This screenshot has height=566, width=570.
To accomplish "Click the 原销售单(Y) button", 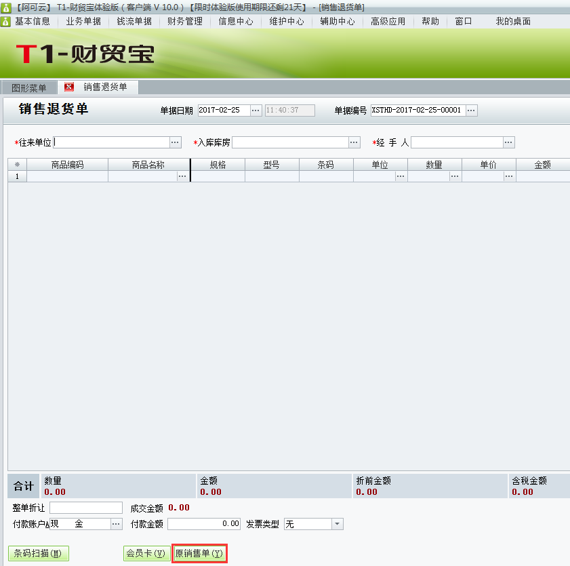I will point(199,553).
